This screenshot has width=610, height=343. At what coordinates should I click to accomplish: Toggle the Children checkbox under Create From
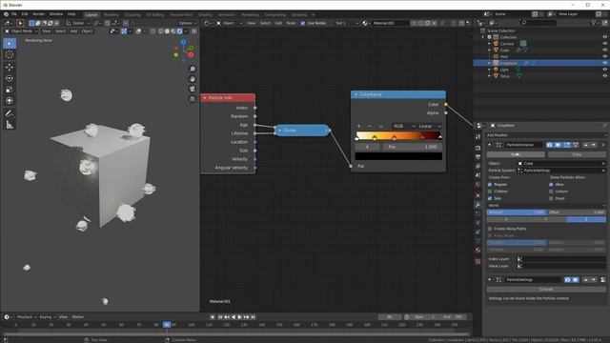[490, 192]
